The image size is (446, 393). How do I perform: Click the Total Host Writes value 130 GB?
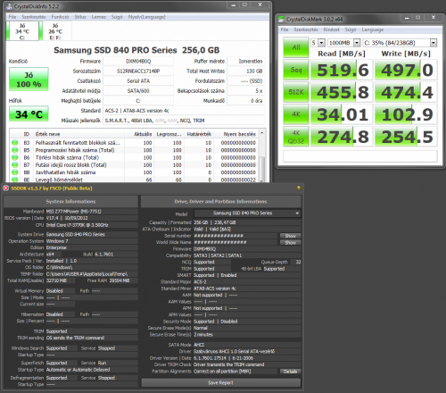(245, 71)
